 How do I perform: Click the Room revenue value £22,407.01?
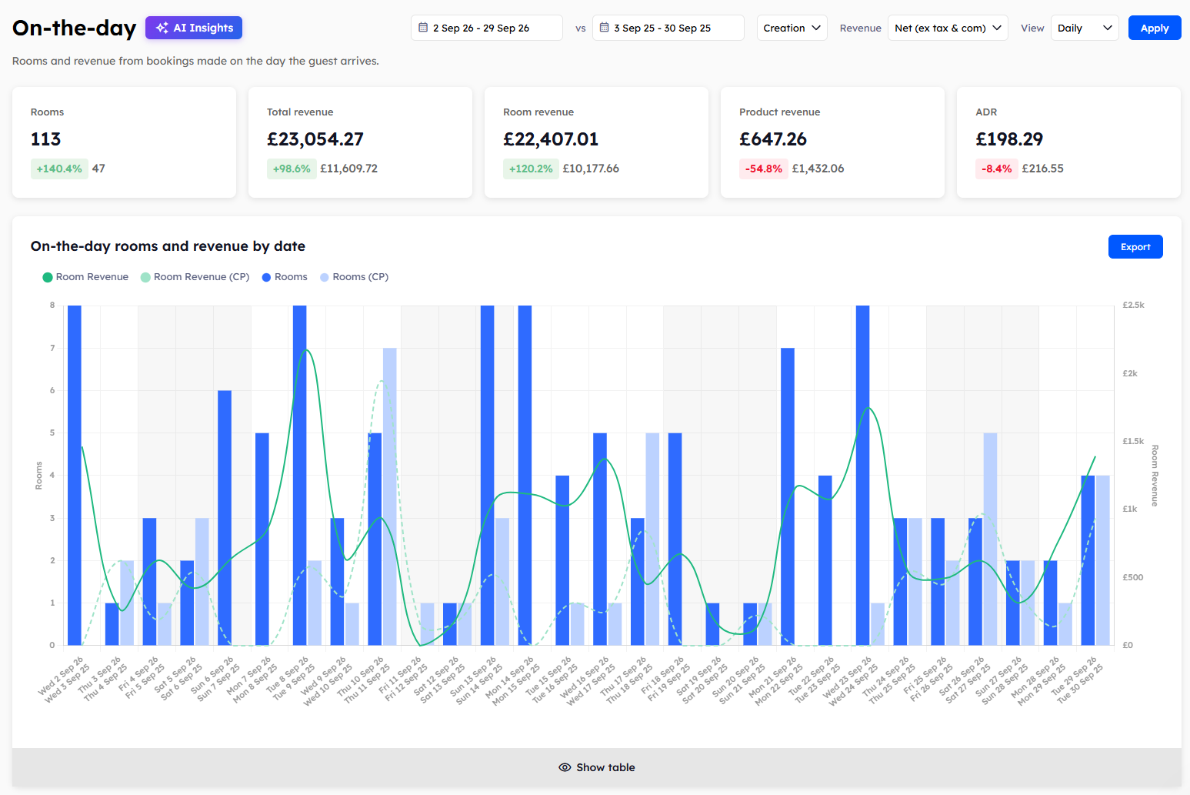click(x=551, y=139)
